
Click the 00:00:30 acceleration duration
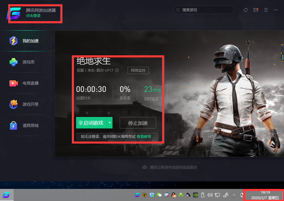(91, 89)
